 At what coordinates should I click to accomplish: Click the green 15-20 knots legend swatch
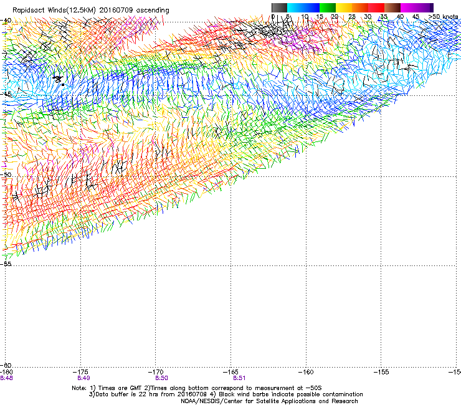[328, 7]
